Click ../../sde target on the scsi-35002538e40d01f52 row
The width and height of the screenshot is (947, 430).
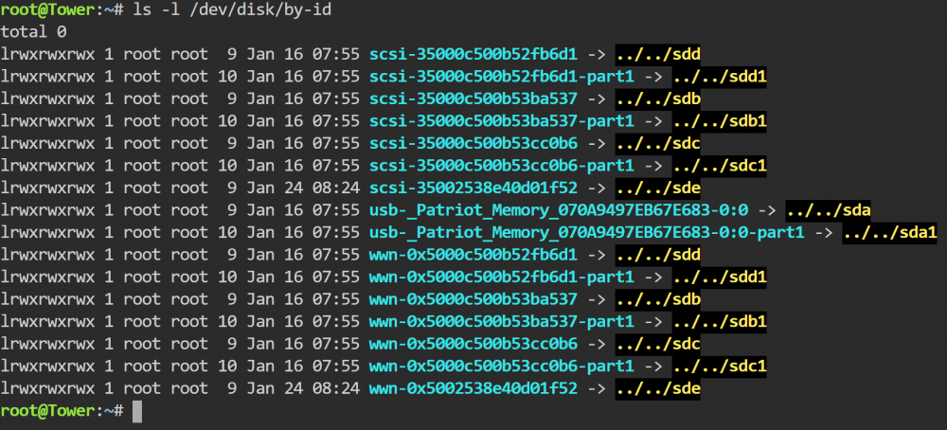click(658, 188)
